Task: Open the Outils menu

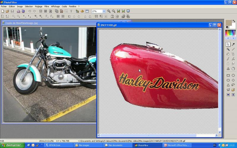Action: point(64,7)
